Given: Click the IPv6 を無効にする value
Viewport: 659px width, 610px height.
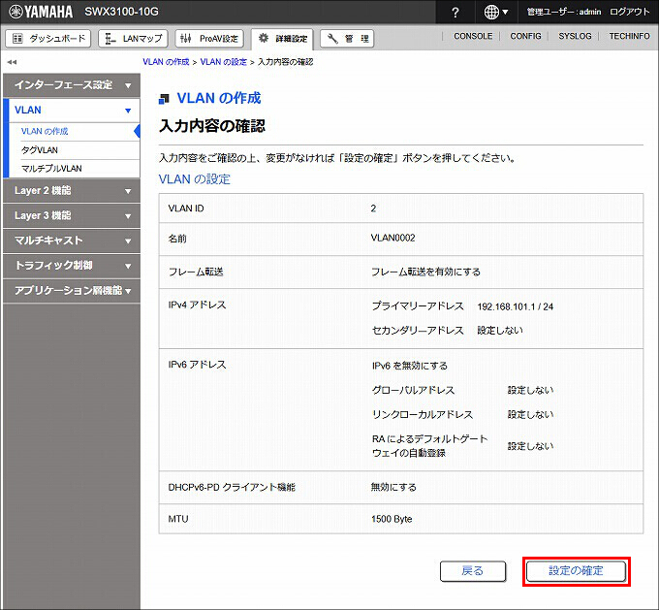Looking at the screenshot, I should point(410,366).
